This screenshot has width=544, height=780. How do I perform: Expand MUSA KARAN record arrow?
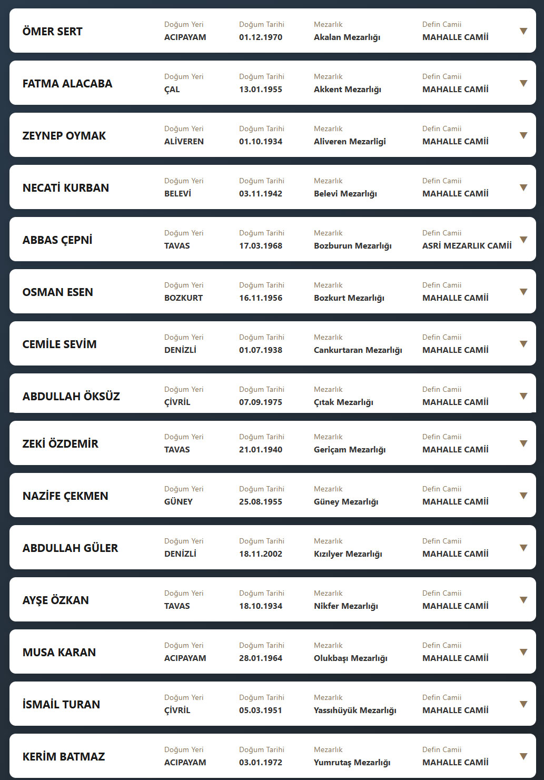(523, 652)
